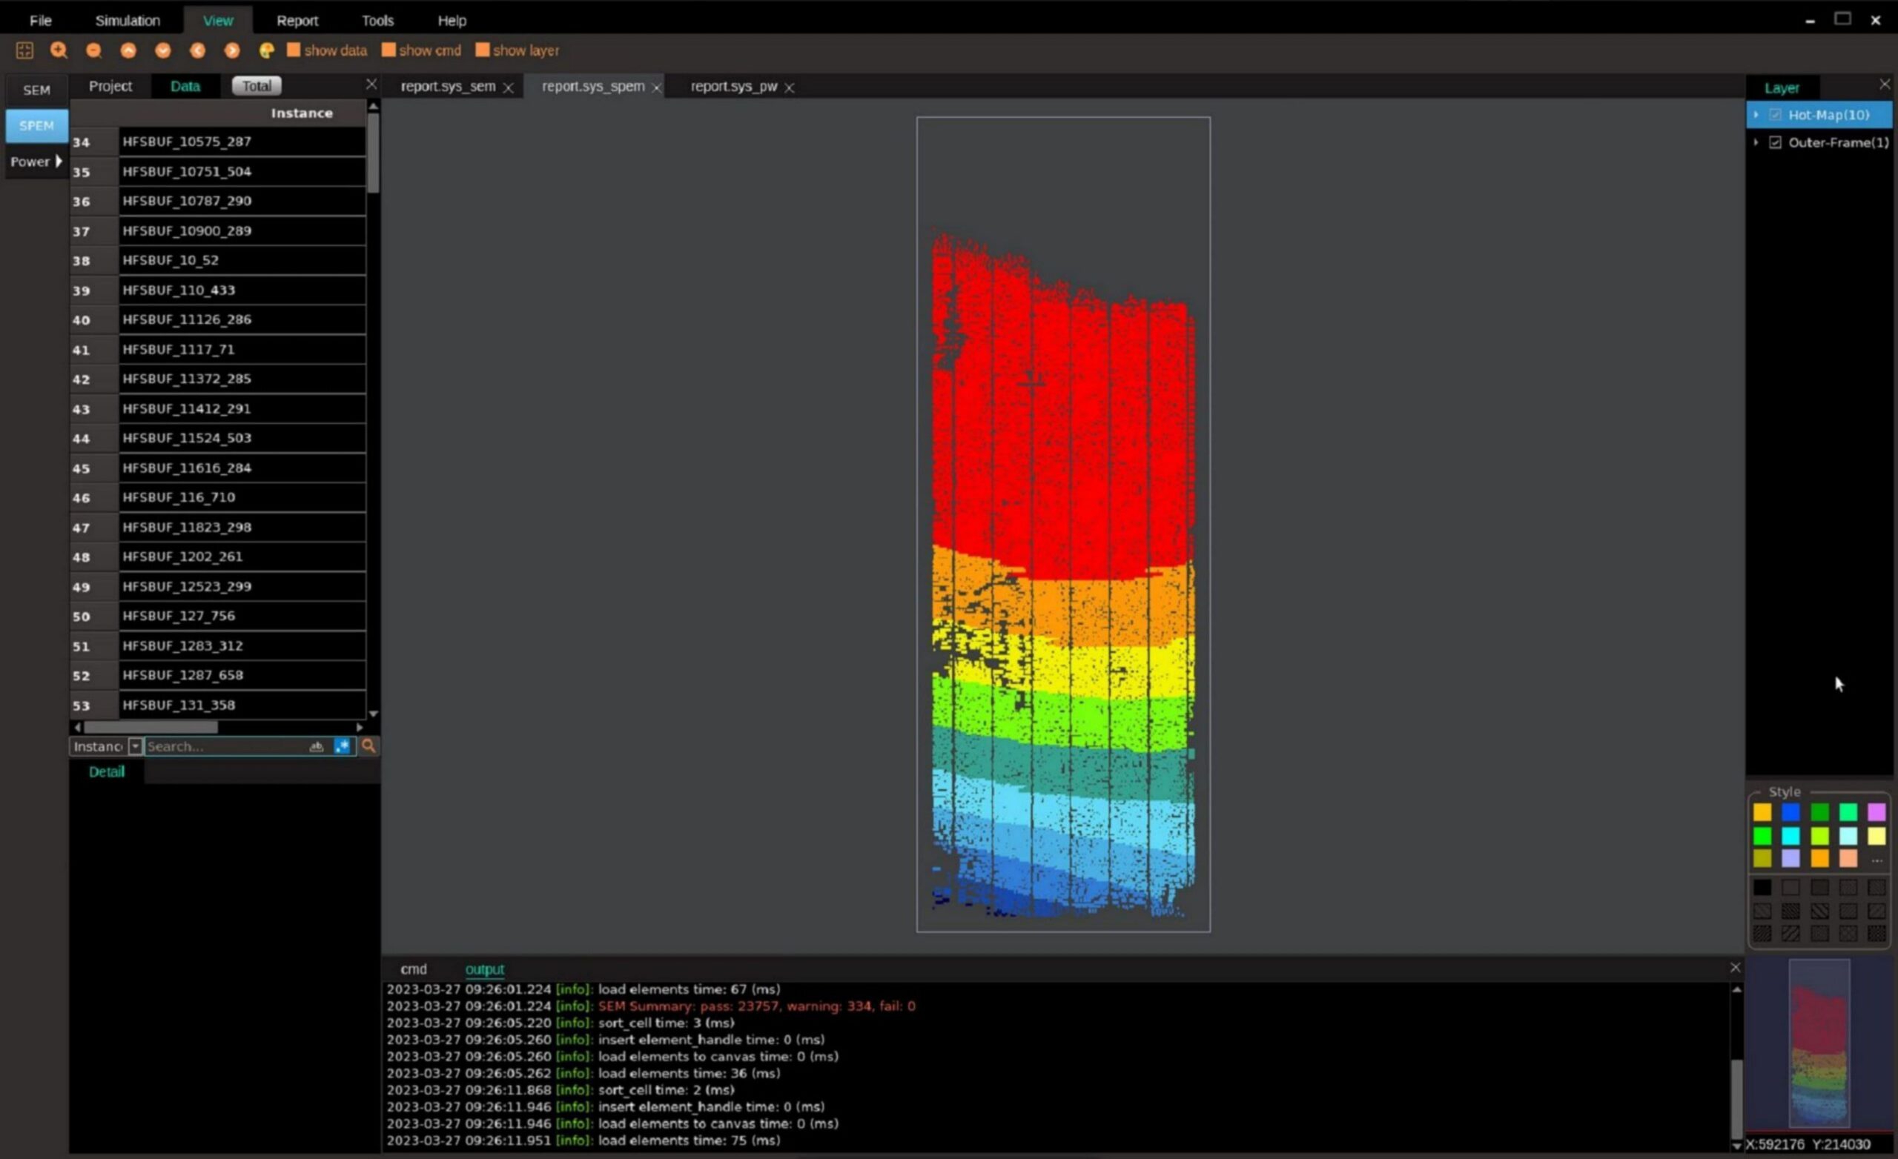
Task: Select the SPEM side tab
Action: pos(36,125)
